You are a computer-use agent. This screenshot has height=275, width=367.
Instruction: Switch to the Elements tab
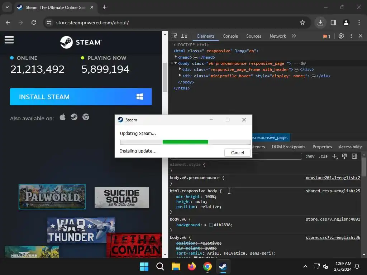(206, 36)
